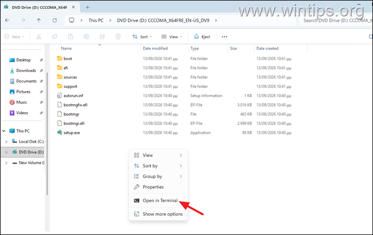
Task: Unpin Desktop using its pin icon
Action: pyautogui.click(x=41, y=60)
